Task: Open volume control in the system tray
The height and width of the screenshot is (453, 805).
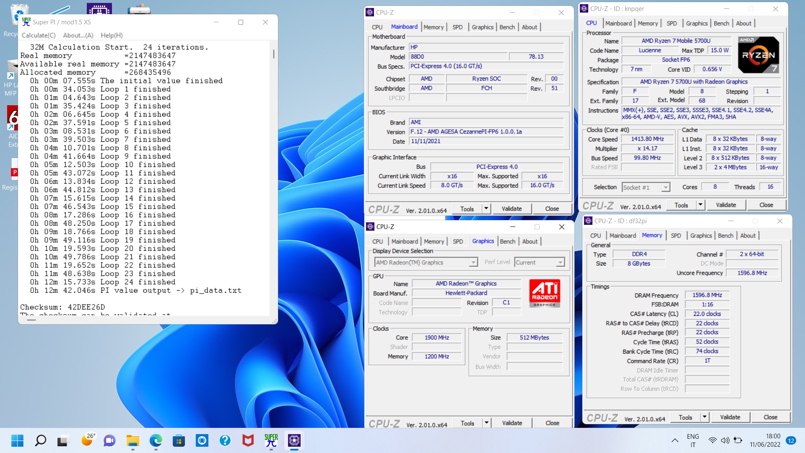Action: [x=725, y=440]
